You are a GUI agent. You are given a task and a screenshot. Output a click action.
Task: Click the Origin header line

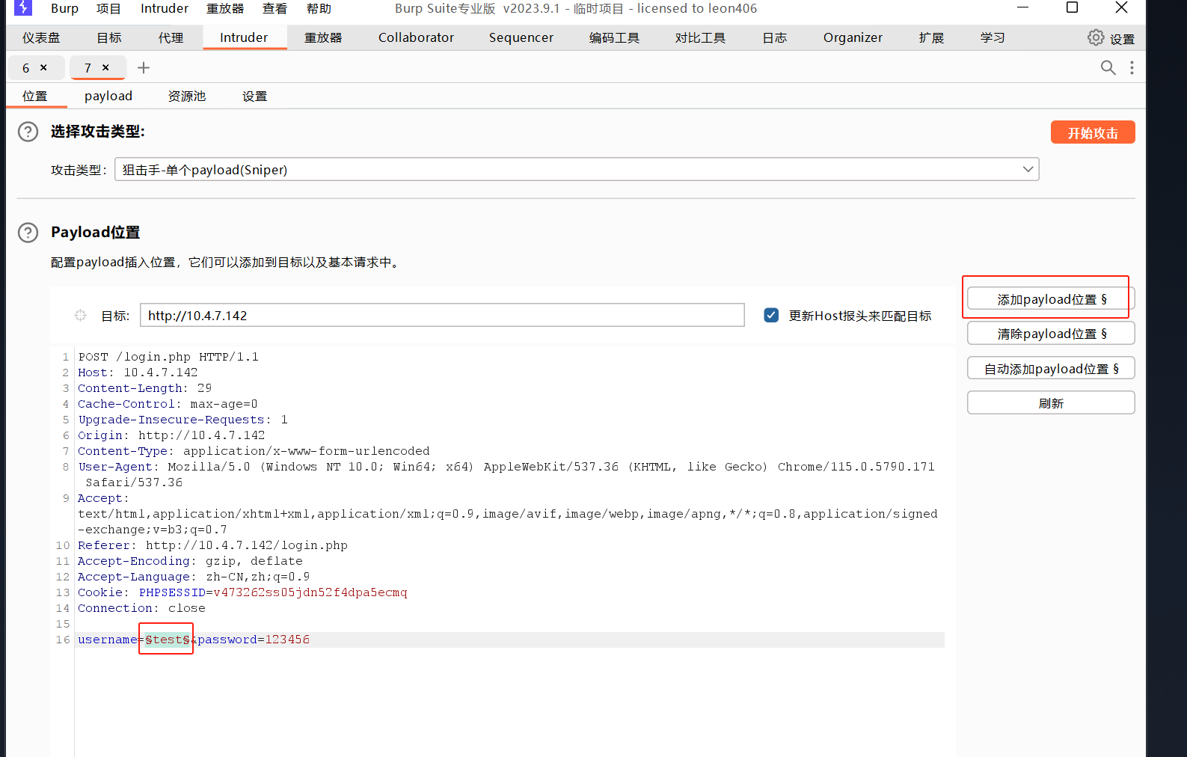click(172, 435)
